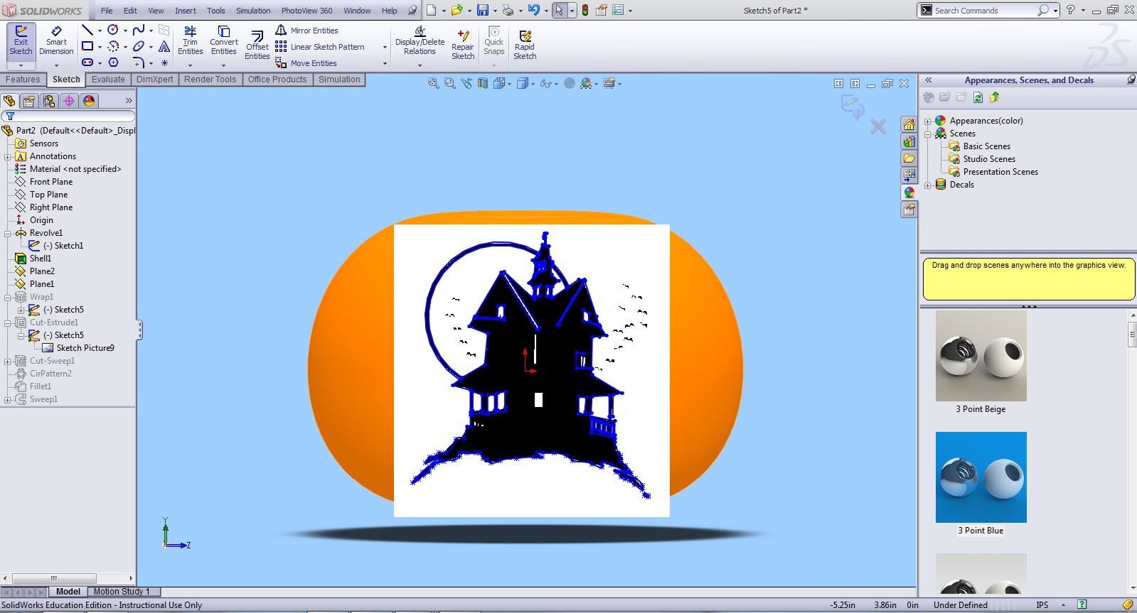Click the Section View icon
Screen dimensions: 1137x613
[483, 83]
